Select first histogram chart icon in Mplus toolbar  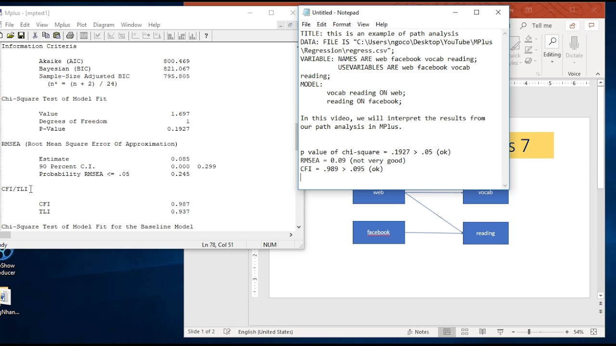pos(170,36)
